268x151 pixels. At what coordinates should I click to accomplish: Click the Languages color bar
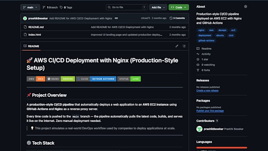pos(221,147)
